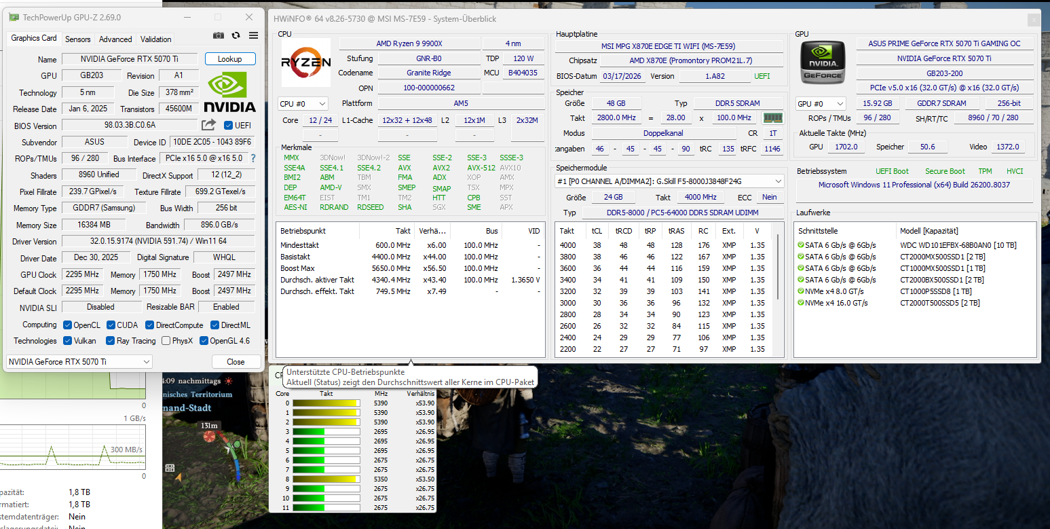The height and width of the screenshot is (529, 1050).
Task: Click the Device ID field 10DE 2C05
Action: point(212,142)
